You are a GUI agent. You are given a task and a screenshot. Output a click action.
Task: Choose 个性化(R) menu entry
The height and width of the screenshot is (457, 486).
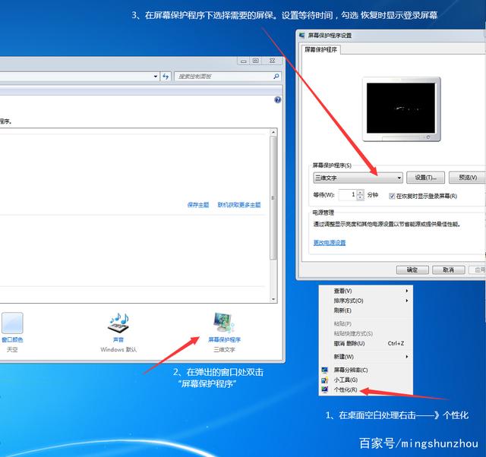[366, 389]
